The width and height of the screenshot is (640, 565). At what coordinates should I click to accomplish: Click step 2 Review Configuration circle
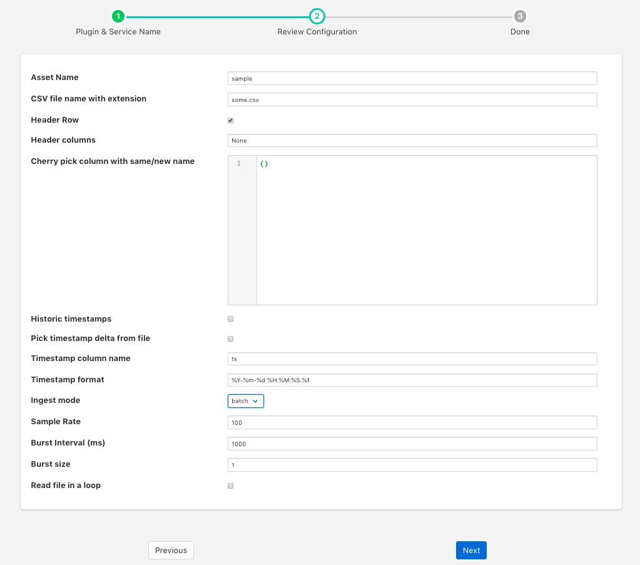317,16
